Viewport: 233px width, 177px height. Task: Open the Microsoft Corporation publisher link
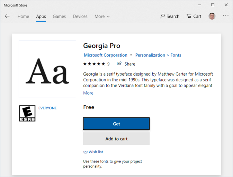(x=106, y=55)
